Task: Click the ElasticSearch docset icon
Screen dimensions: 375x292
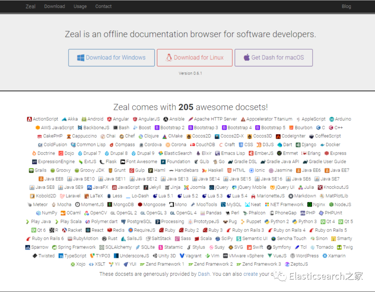Action: click(x=161, y=153)
